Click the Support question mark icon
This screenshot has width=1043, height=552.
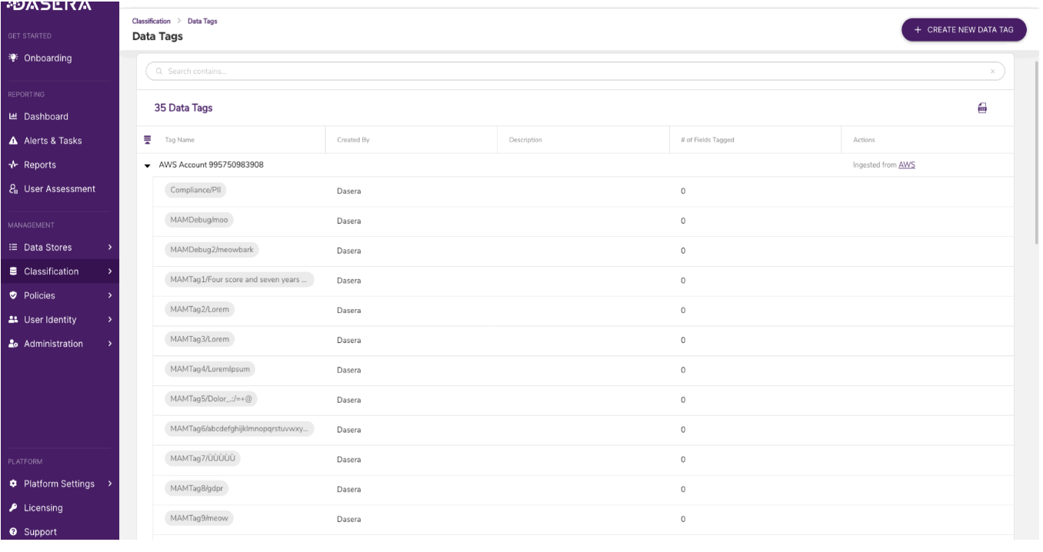12,532
